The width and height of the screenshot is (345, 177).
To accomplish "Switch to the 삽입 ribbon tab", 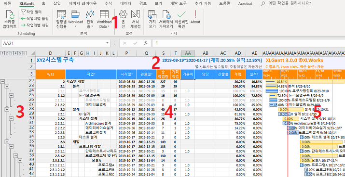I will (x=57, y=3).
